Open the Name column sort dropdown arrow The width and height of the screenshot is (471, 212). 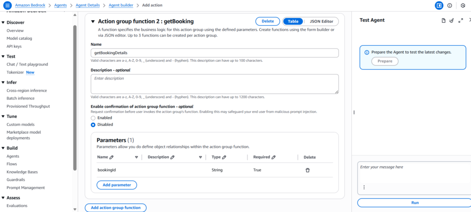(x=137, y=157)
